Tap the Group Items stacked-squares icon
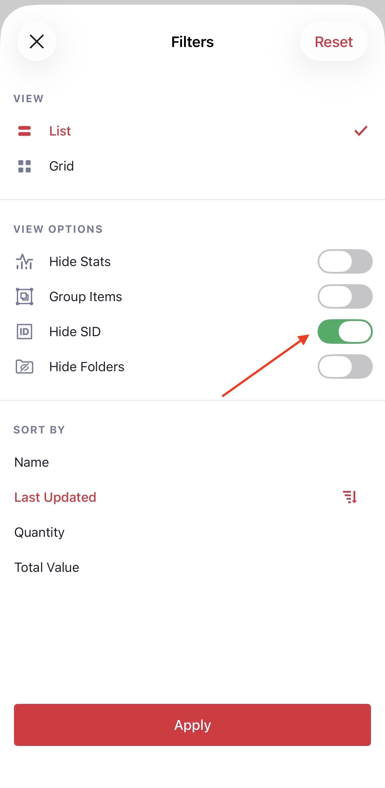This screenshot has height=788, width=385. (24, 296)
